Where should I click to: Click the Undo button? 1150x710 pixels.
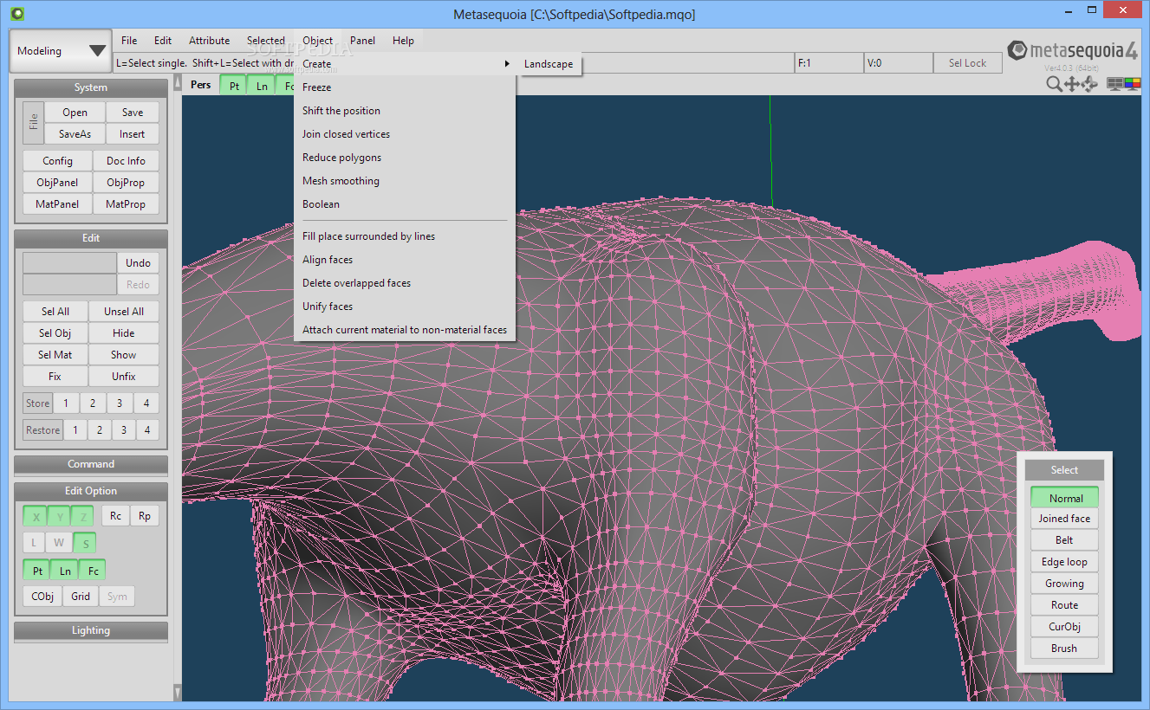138,263
